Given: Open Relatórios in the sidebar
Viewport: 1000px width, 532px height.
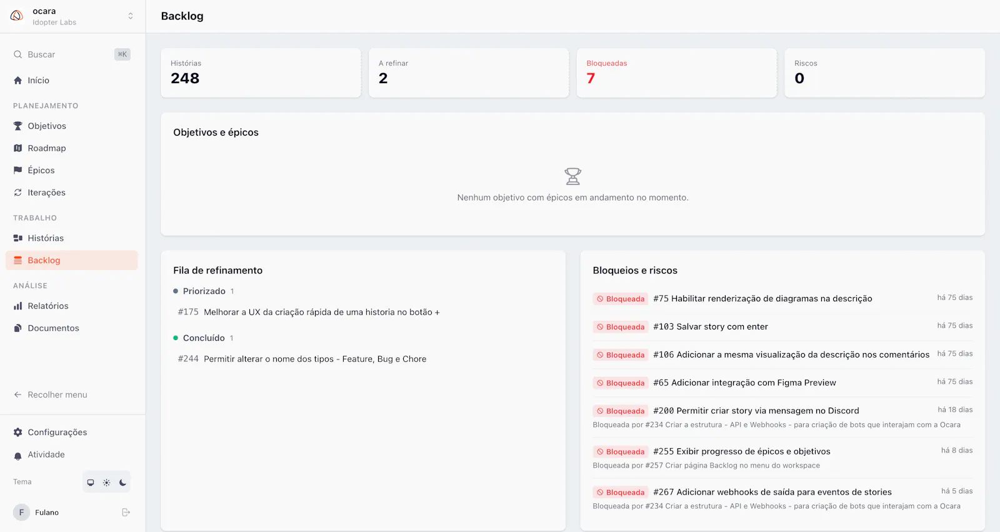Looking at the screenshot, I should click(72, 306).
